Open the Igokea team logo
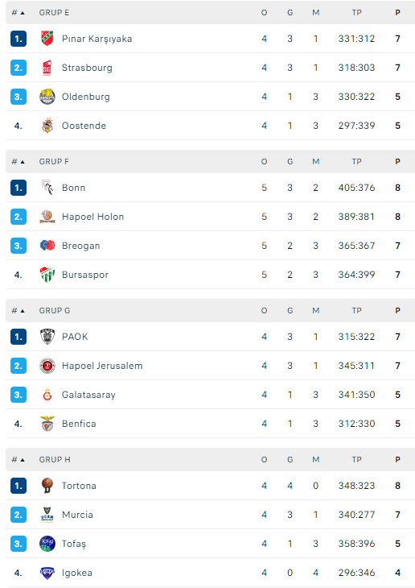This screenshot has height=588, width=415. pyautogui.click(x=47, y=573)
